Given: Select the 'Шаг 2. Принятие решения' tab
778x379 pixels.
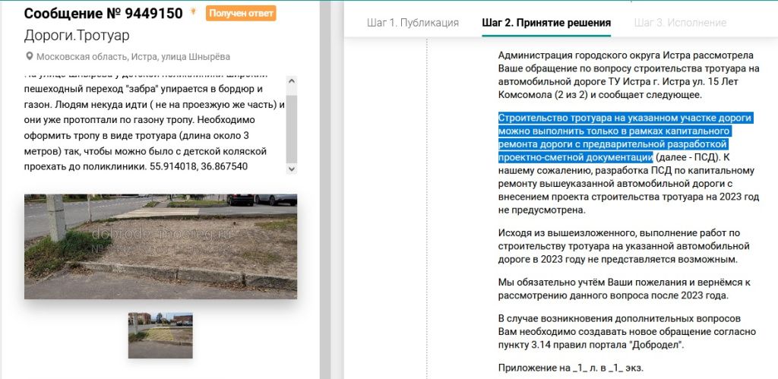Looking at the screenshot, I should pos(546,22).
